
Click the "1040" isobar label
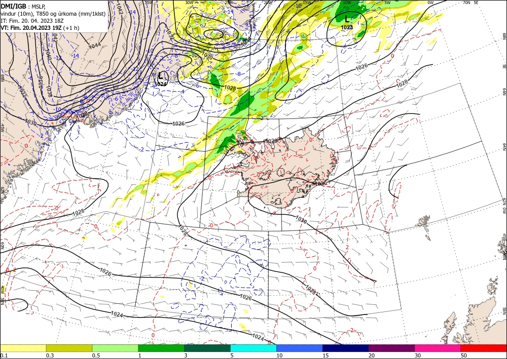click(49, 56)
